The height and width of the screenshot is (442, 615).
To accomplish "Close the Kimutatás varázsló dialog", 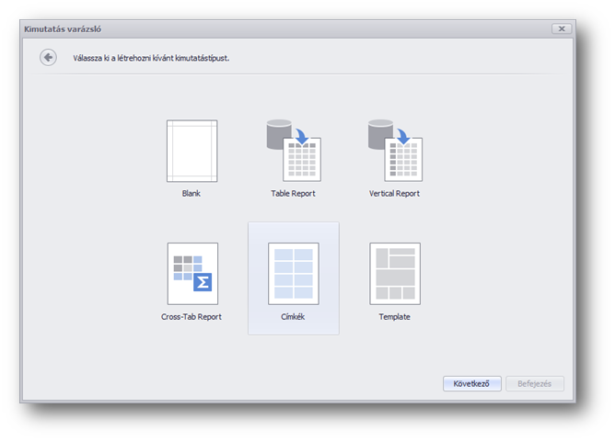I will (561, 28).
